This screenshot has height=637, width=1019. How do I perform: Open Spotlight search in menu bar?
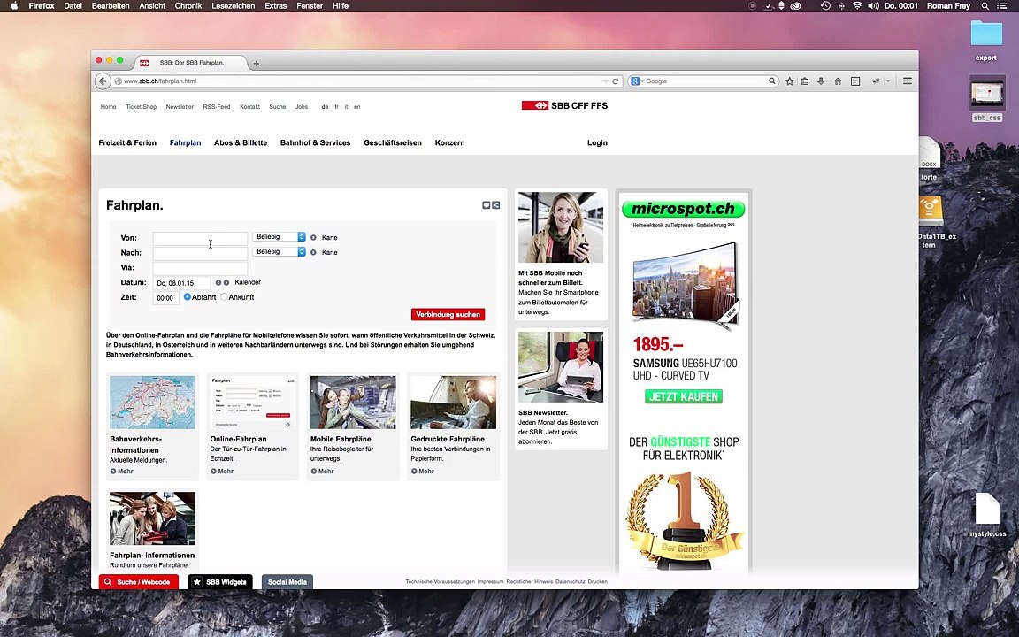(985, 6)
